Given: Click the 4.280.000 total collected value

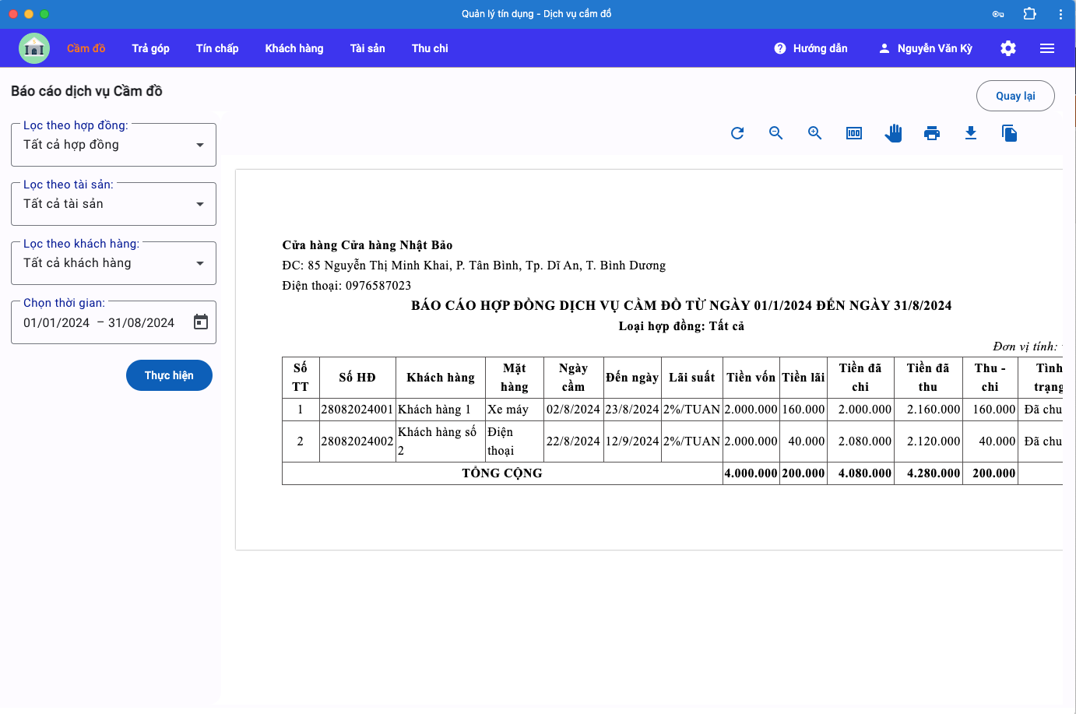Looking at the screenshot, I should [x=934, y=473].
